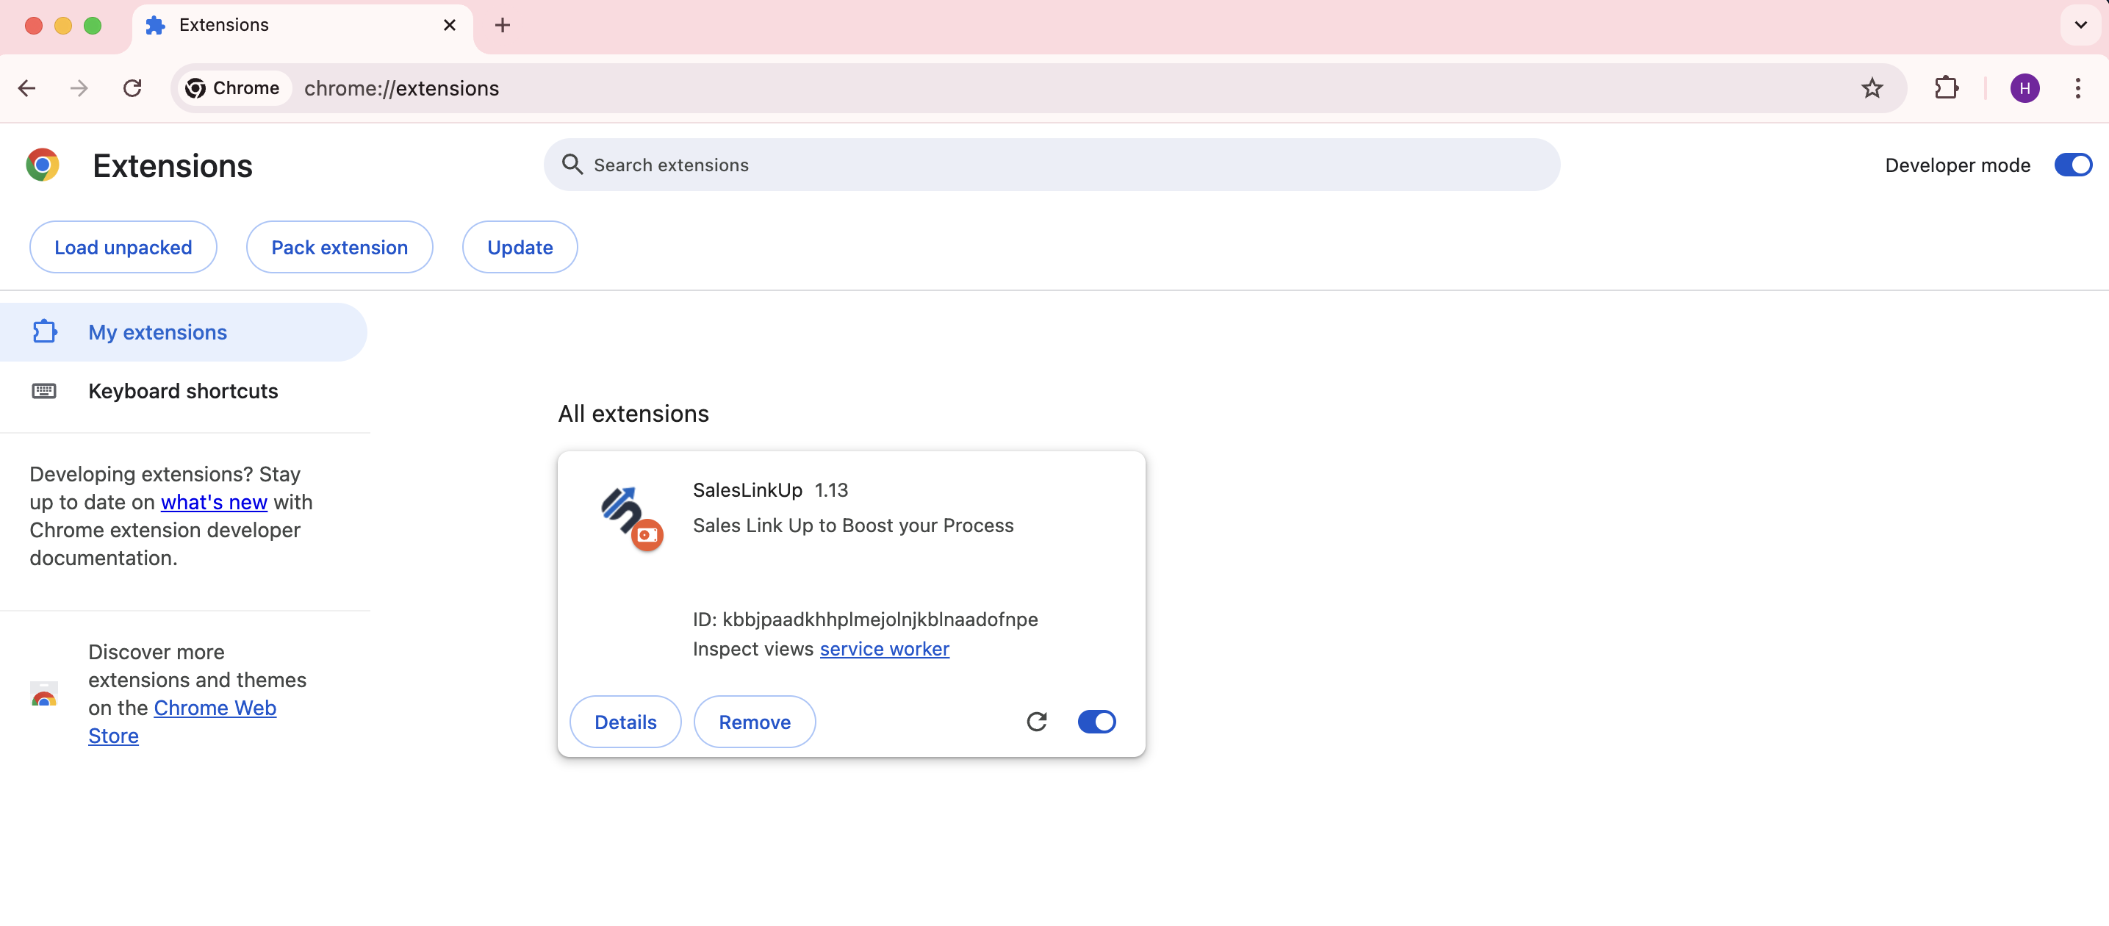Viewport: 2109px width, 926px height.
Task: Click the Search extensions field
Action: [1052, 165]
